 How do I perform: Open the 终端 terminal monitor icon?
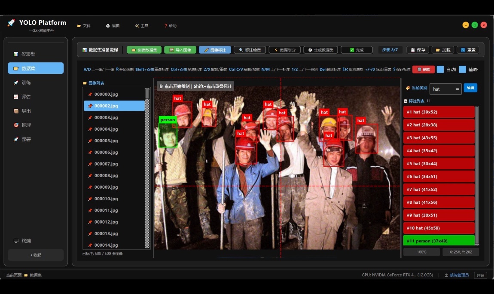tap(16, 241)
